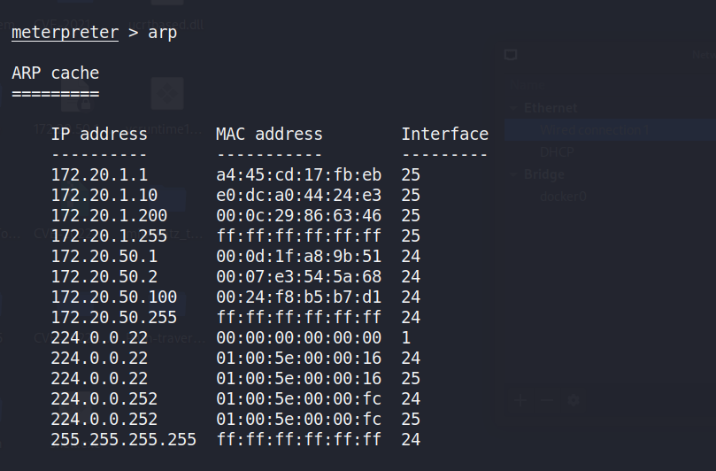Click the remove connection minus icon in Network window
This screenshot has height=471, width=716.
[x=547, y=401]
